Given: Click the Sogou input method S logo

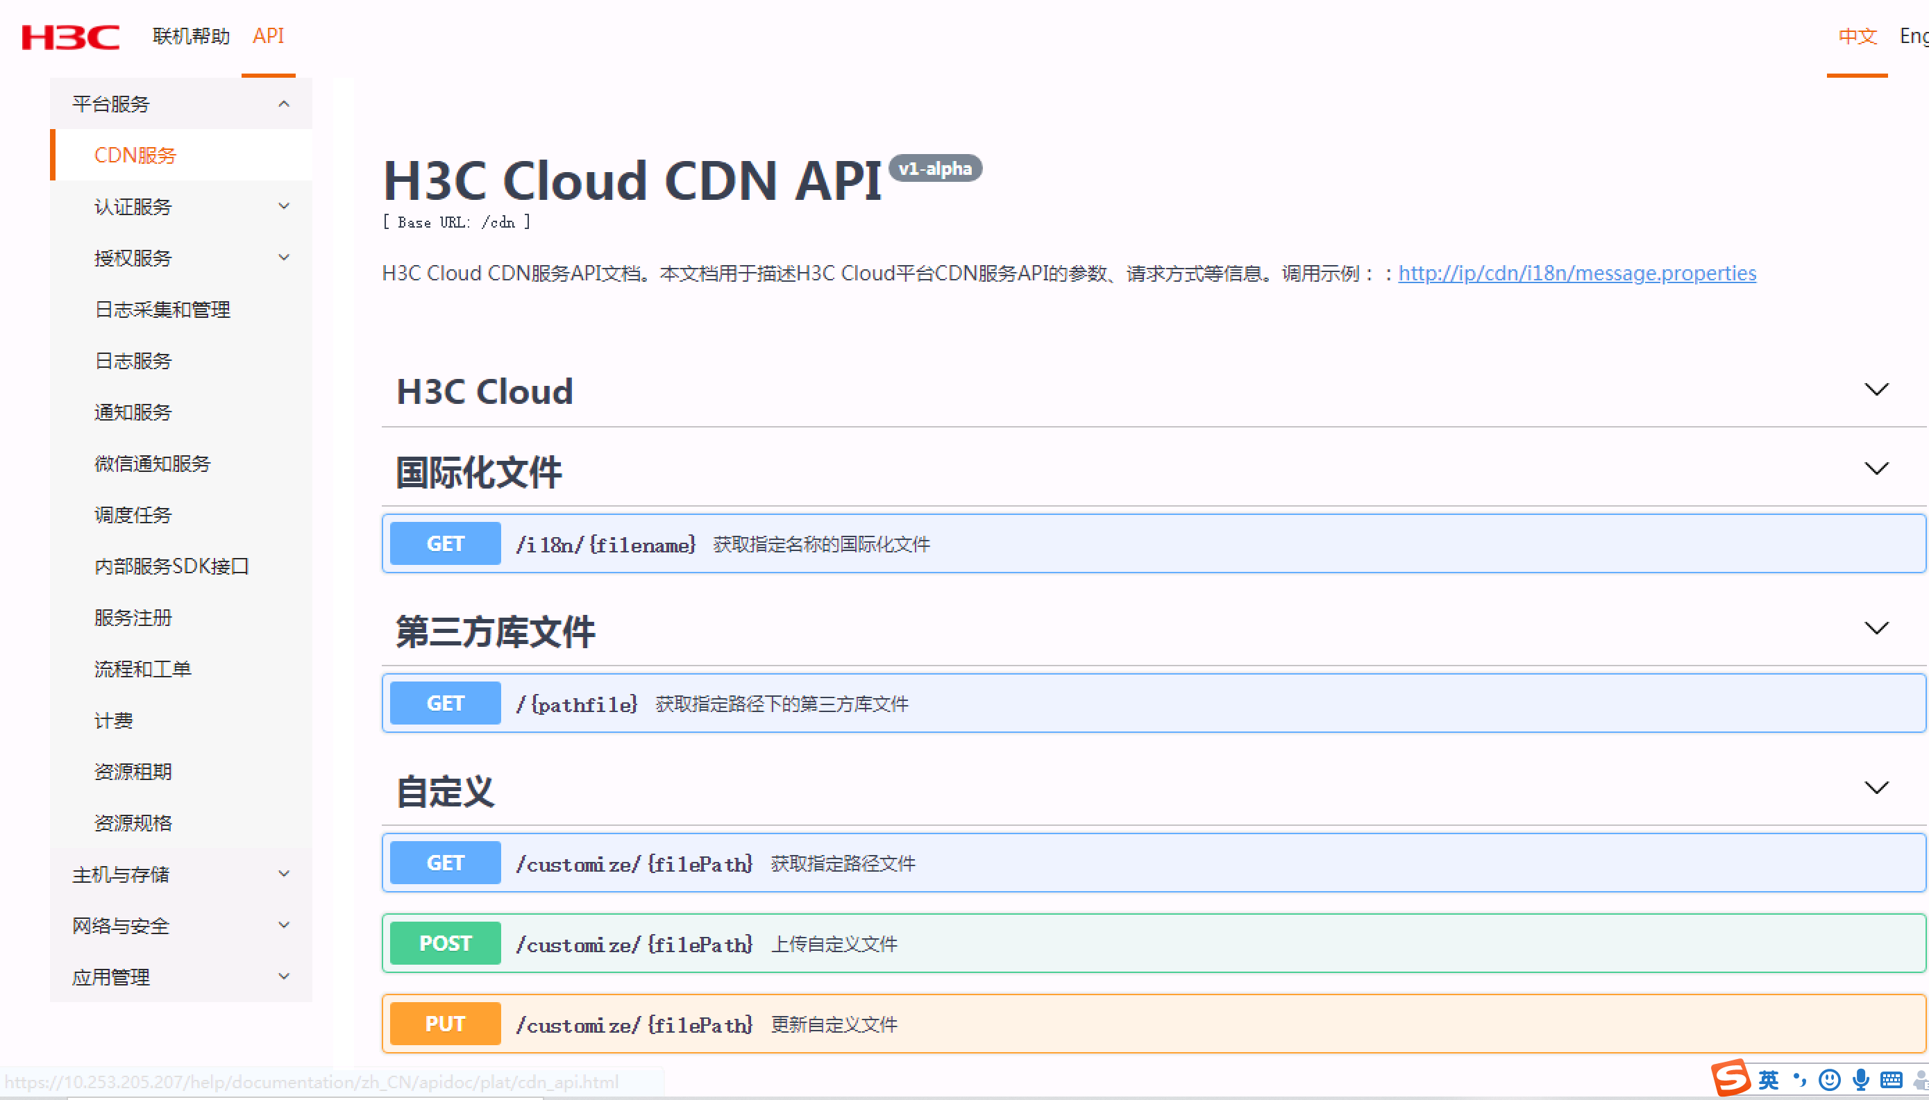Looking at the screenshot, I should [x=1730, y=1079].
